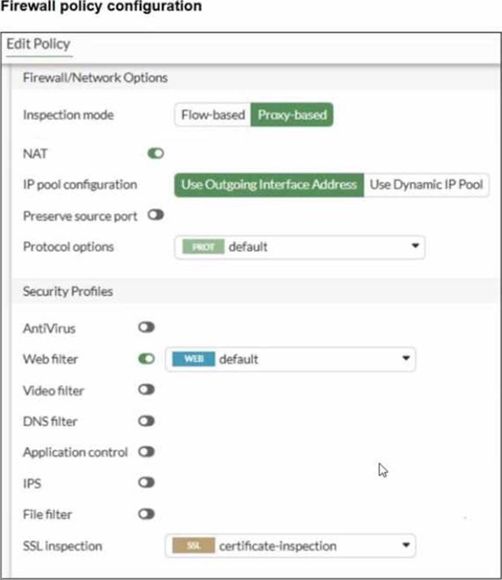Switch on the File filter toggle
Image resolution: width=502 pixels, height=580 pixels.
pyautogui.click(x=146, y=514)
